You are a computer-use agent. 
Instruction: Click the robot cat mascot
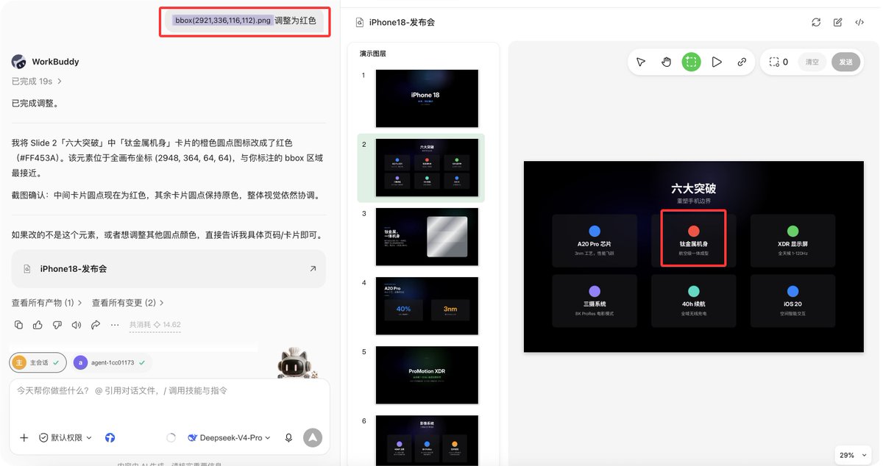tap(295, 363)
